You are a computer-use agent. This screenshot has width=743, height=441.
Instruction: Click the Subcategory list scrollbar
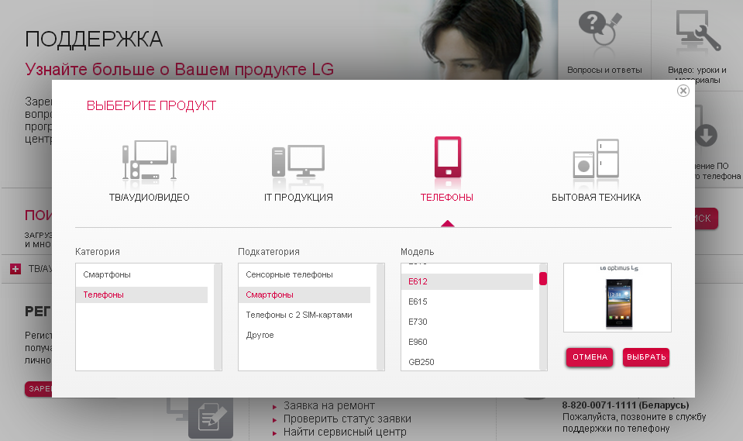click(380, 317)
